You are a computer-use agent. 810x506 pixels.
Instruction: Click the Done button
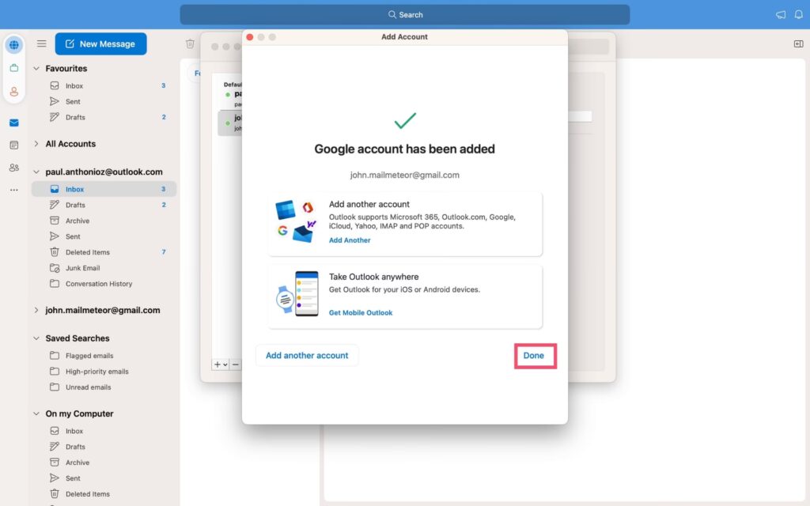(x=534, y=356)
